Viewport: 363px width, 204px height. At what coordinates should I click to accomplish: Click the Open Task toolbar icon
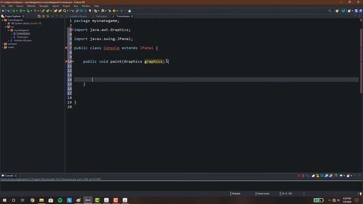60,11
